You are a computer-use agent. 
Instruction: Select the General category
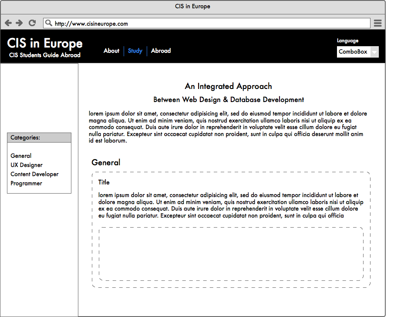tap(21, 156)
